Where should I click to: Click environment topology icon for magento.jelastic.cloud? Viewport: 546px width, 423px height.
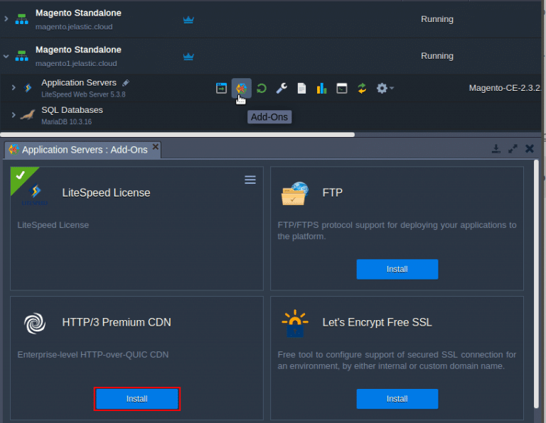(x=21, y=19)
